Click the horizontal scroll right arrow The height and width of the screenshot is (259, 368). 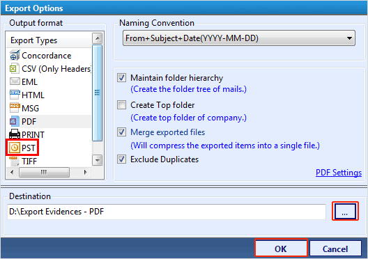[x=86, y=172]
